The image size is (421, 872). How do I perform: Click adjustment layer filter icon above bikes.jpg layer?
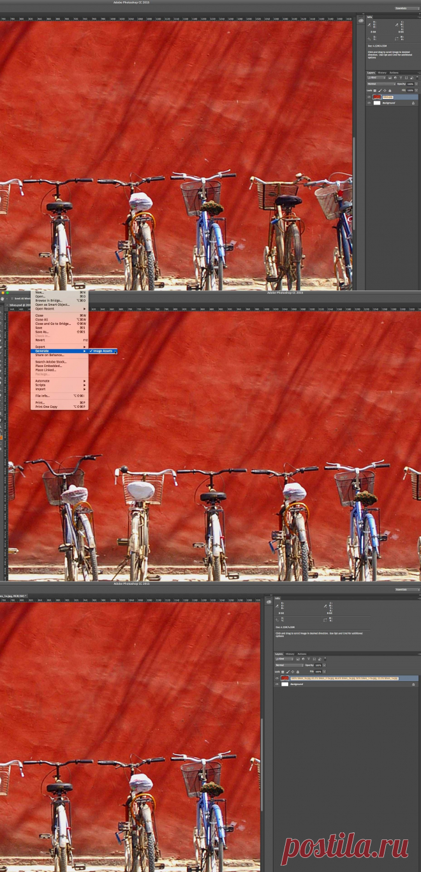pos(395,78)
